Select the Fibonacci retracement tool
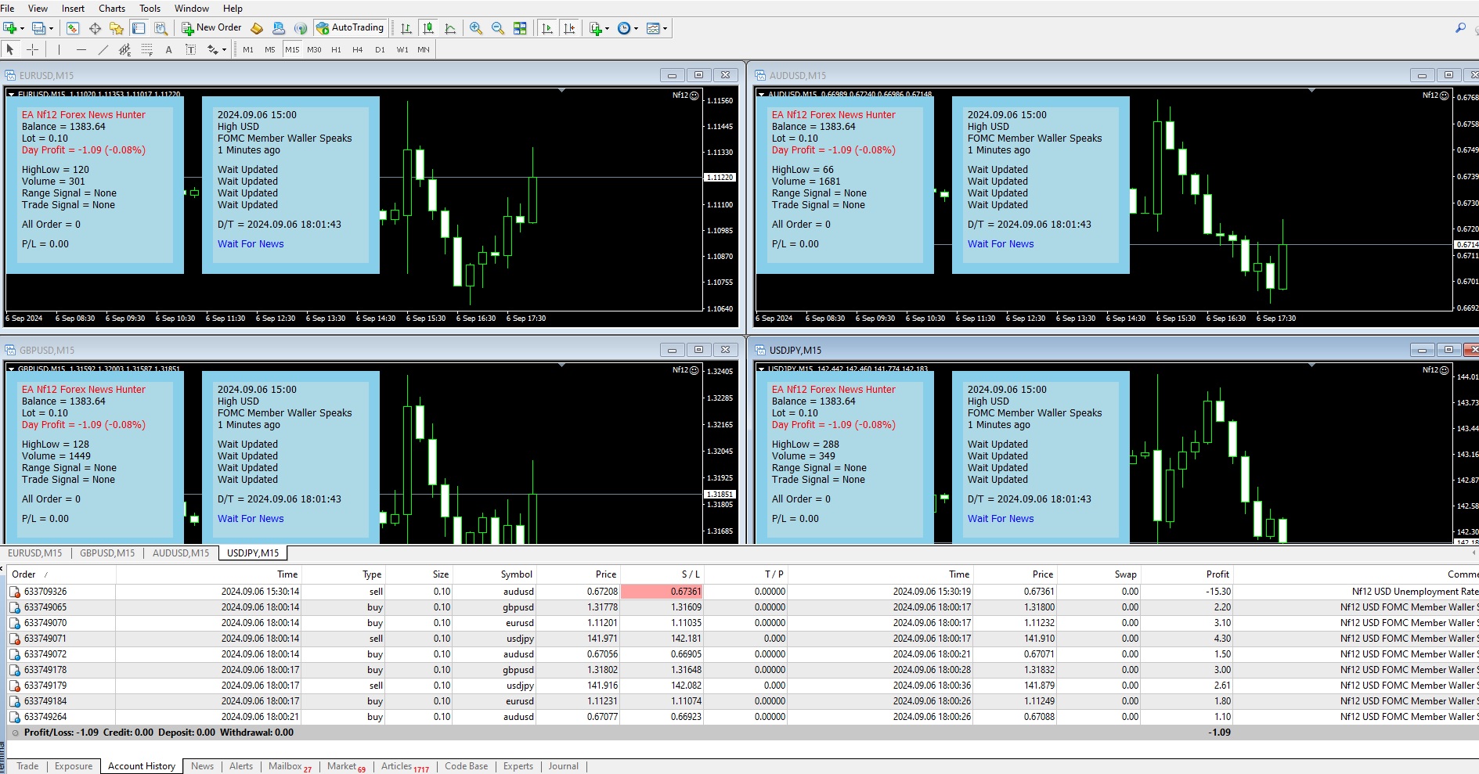The height and width of the screenshot is (774, 1479). pos(146,49)
